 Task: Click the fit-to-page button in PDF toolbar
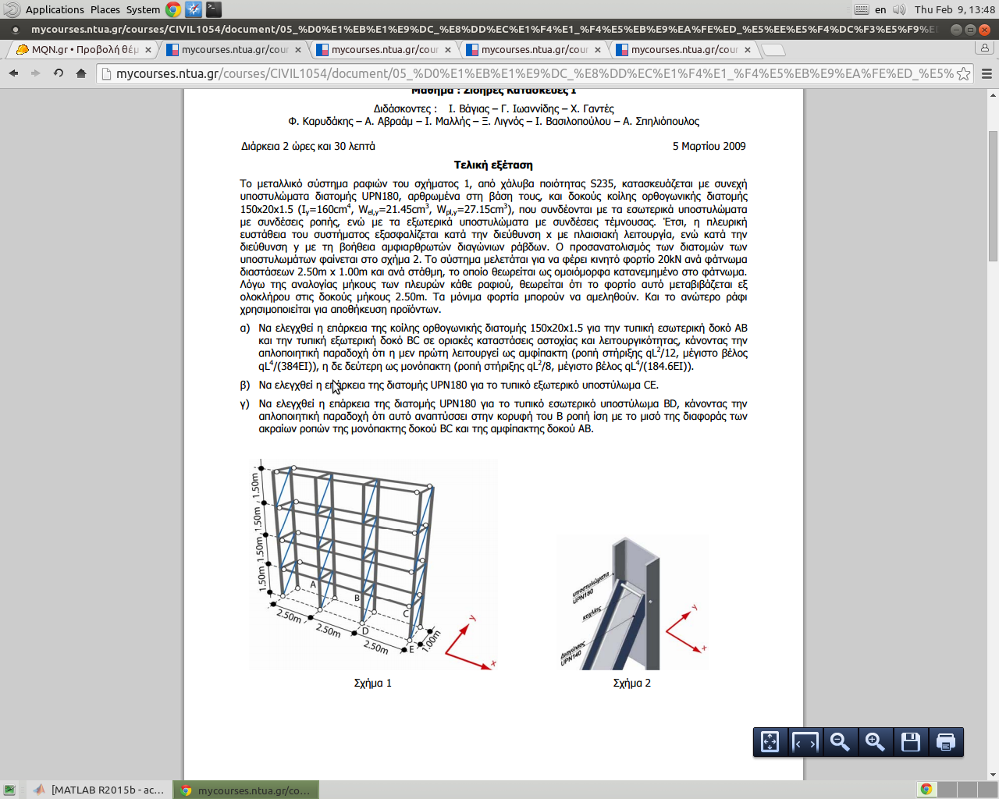pos(770,742)
